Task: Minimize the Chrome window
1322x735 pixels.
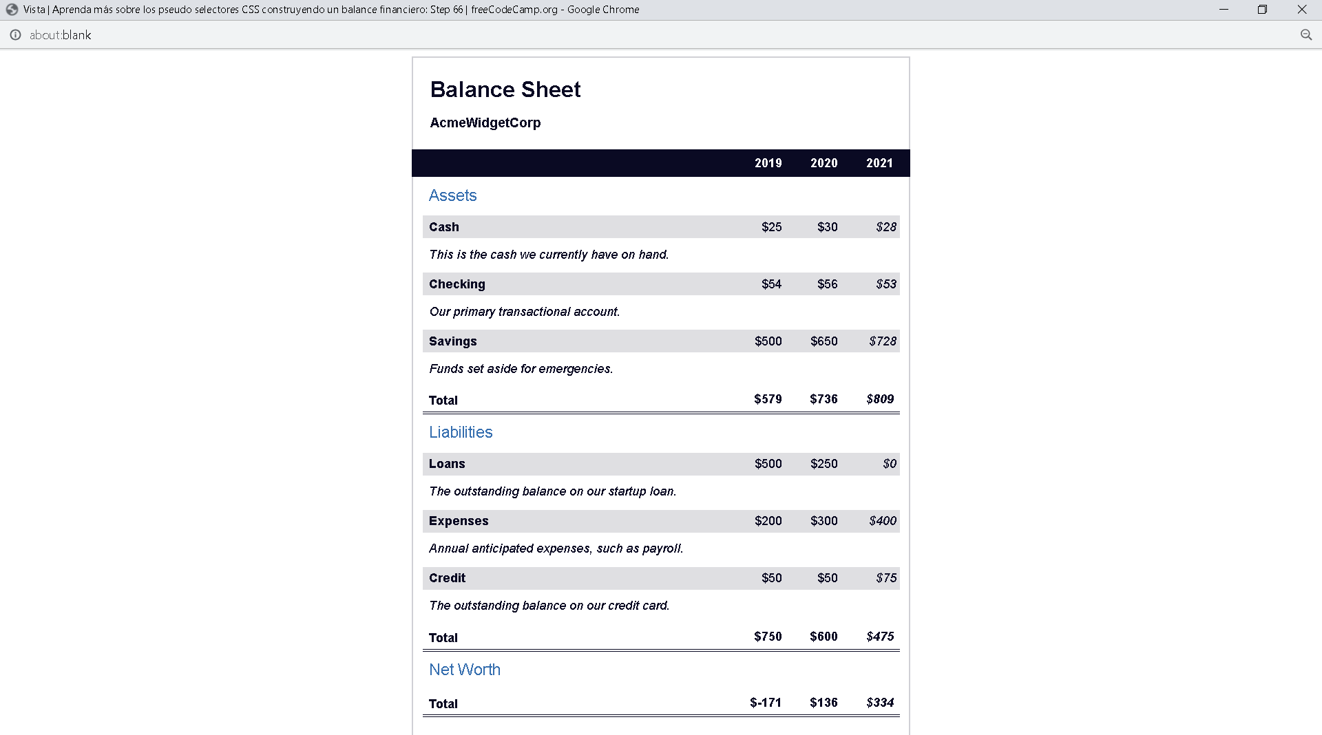Action: (x=1224, y=10)
